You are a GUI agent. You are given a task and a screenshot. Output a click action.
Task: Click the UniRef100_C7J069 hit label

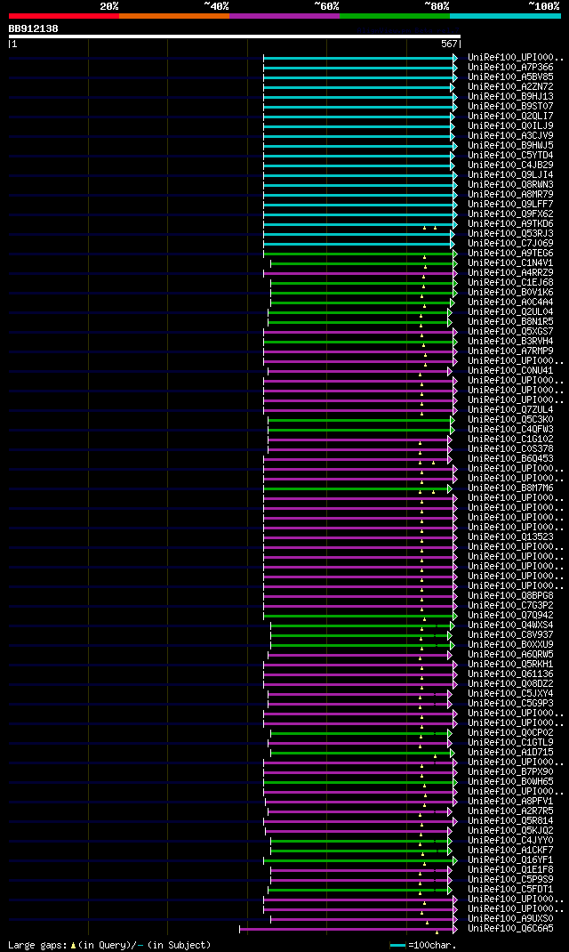click(x=510, y=244)
